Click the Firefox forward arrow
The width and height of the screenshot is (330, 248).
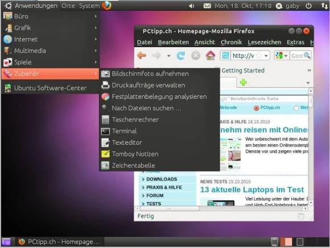click(x=156, y=56)
